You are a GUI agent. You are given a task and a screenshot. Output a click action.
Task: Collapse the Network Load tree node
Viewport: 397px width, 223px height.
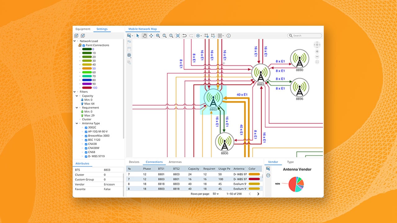tap(74, 41)
